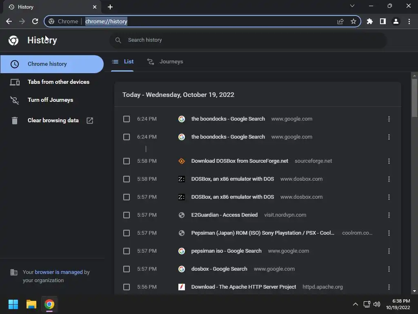
Task: Click the chrome://history address bar
Action: pos(202,21)
